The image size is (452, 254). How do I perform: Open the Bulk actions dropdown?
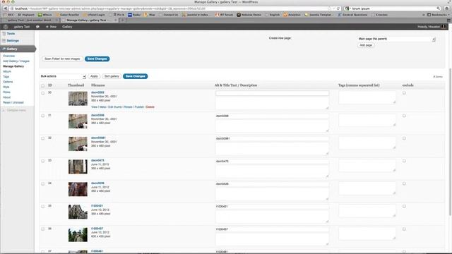point(63,76)
